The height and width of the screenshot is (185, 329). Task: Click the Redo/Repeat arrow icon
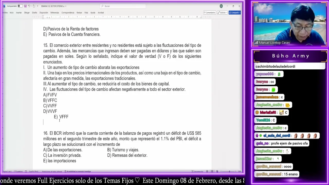pyautogui.click(x=34, y=6)
